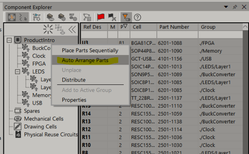Click the red flag icon
The width and height of the screenshot is (249, 154).
(101, 17)
